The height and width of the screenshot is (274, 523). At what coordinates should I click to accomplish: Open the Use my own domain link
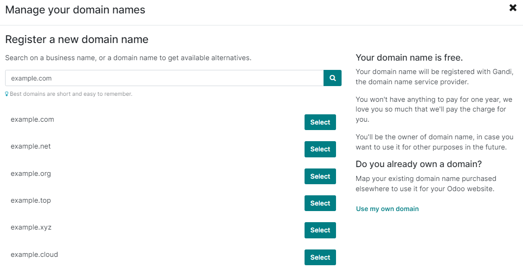pyautogui.click(x=387, y=209)
